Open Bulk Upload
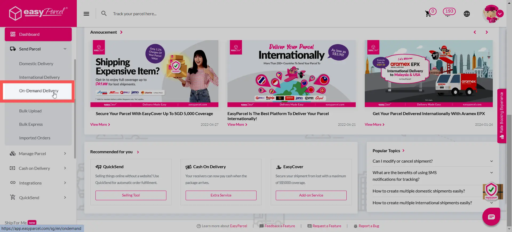512x232 pixels. tap(30, 111)
